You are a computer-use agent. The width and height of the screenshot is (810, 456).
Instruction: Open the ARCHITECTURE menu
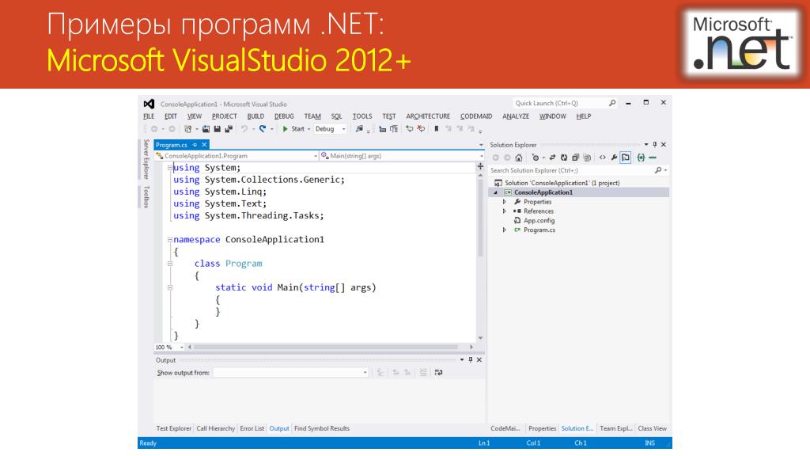click(x=428, y=116)
